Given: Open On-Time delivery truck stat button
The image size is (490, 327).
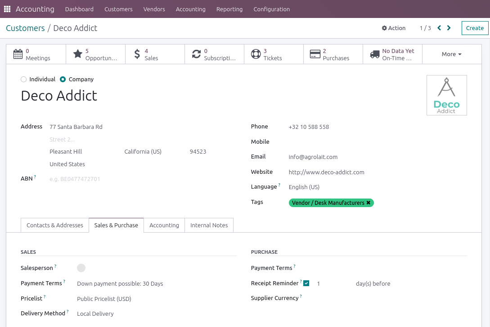Looking at the screenshot, I should (392, 54).
